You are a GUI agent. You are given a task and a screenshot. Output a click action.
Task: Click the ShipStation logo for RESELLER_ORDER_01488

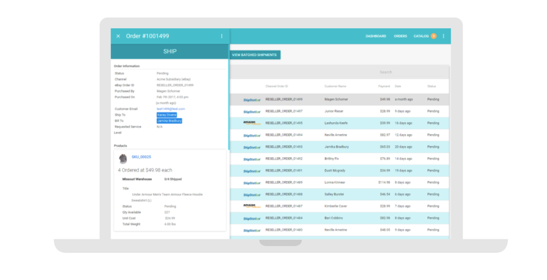252,195
